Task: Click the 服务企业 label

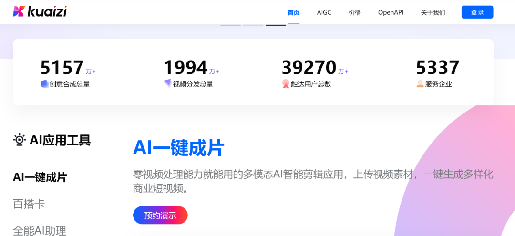Action: coord(439,84)
